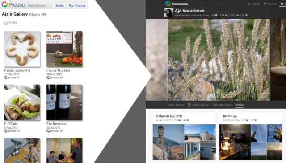Viewport: 286px width, 163px height.
Task: Open the Home tab in Picasa
Action: click(59, 5)
